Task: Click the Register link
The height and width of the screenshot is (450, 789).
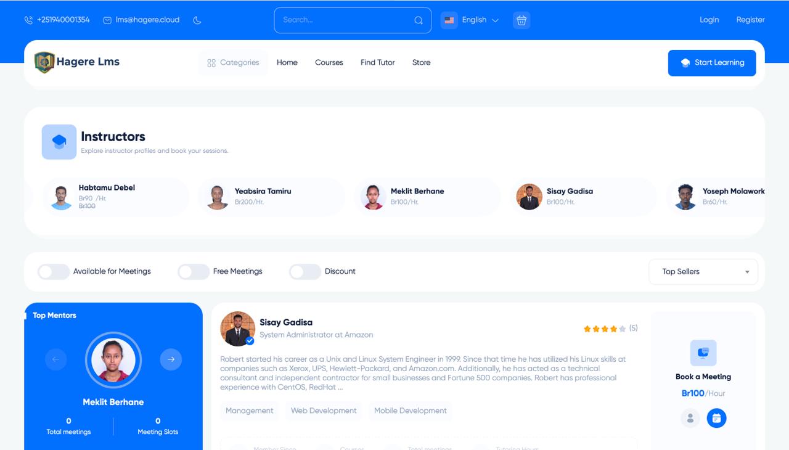Action: pos(750,20)
